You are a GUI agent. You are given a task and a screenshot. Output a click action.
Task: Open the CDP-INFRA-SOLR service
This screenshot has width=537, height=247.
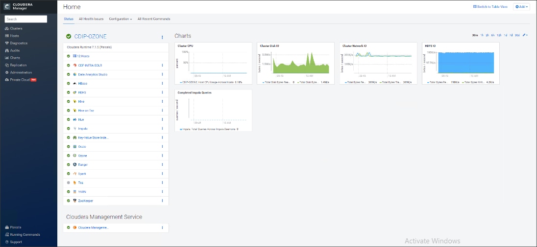pyautogui.click(x=90, y=66)
